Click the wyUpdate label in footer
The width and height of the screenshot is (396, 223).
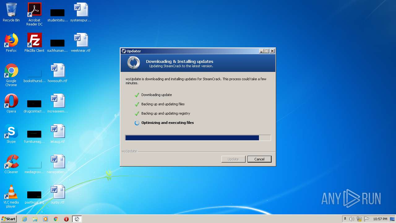point(129,151)
